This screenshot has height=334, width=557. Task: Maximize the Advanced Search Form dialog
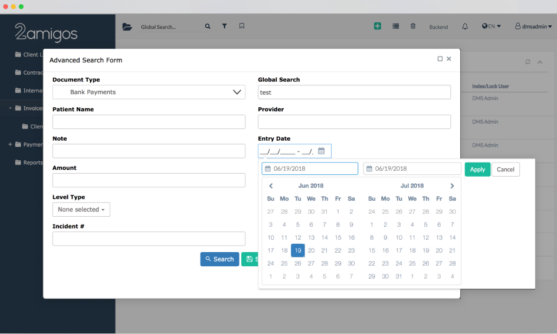click(x=440, y=59)
